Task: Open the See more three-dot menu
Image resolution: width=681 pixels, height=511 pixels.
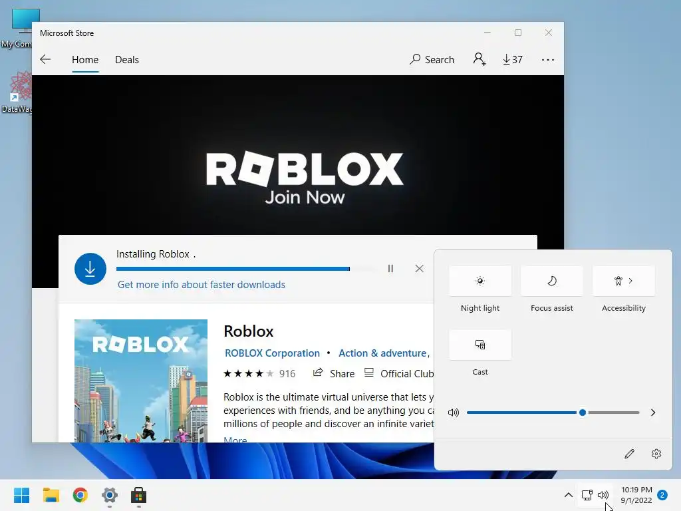Action: 548,60
